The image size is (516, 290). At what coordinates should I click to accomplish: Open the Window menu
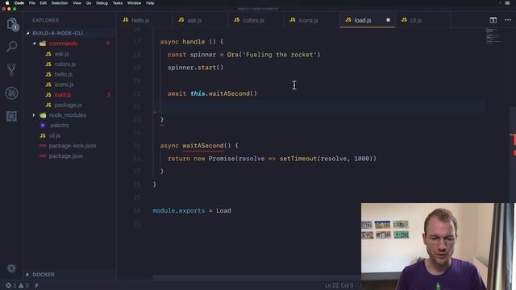(135, 3)
